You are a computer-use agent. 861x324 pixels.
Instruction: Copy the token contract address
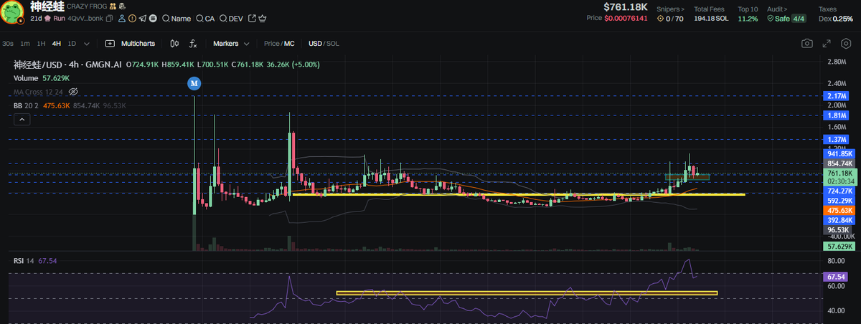coord(109,19)
